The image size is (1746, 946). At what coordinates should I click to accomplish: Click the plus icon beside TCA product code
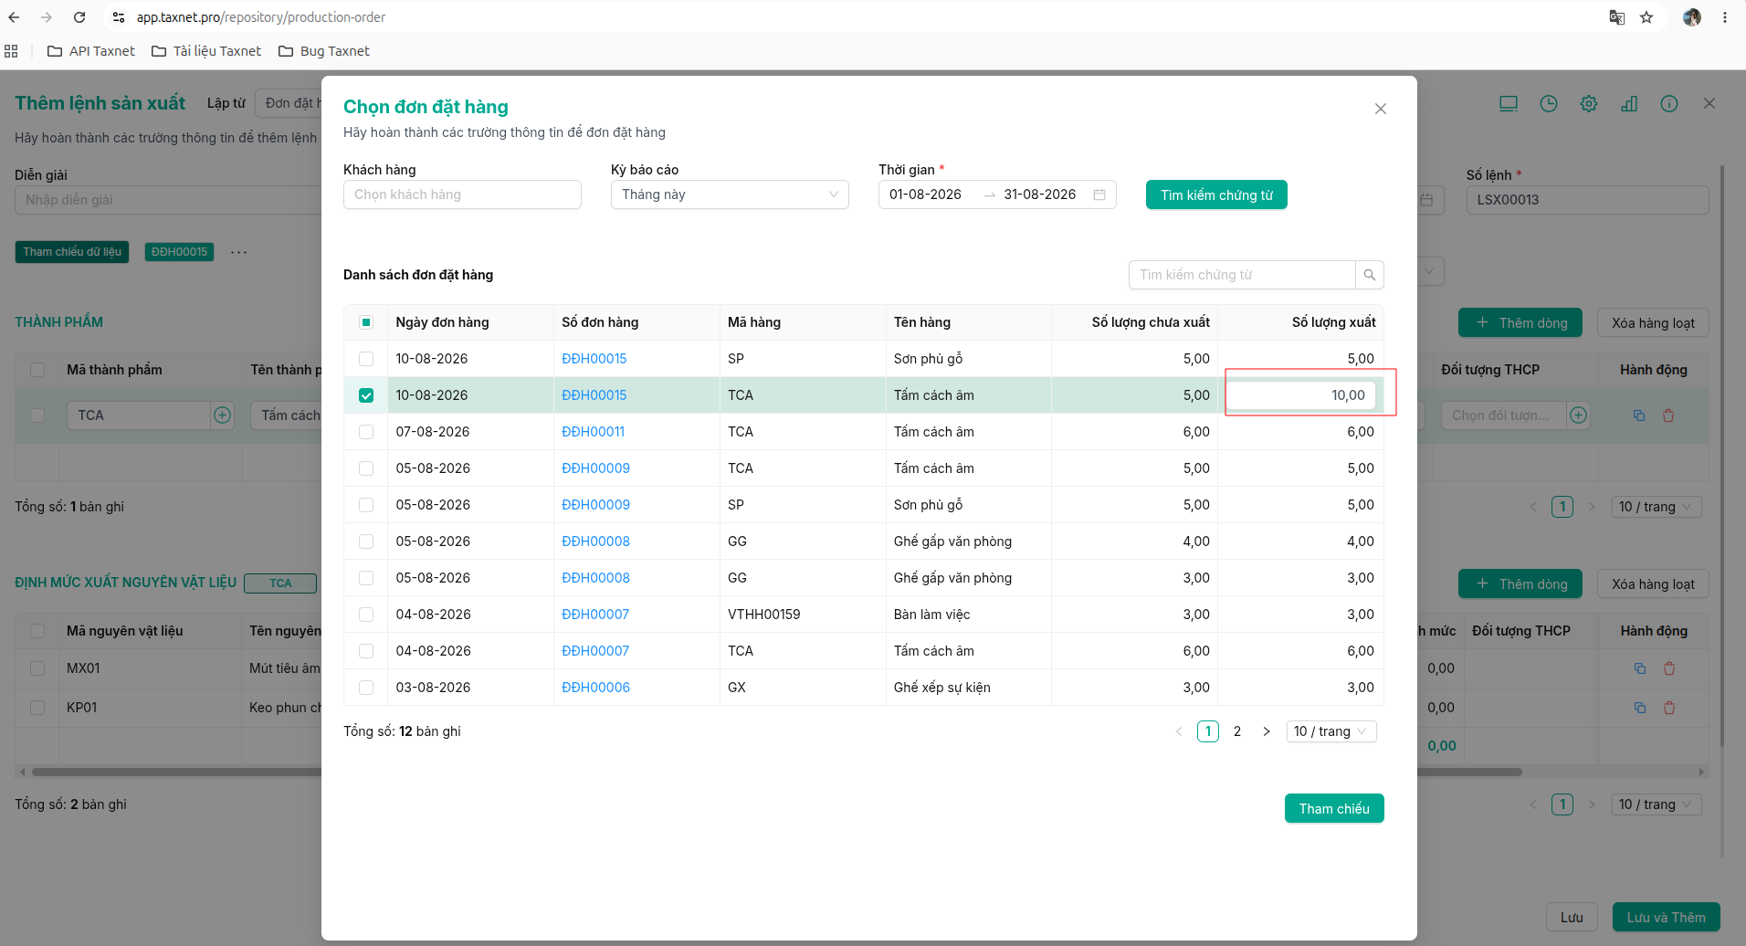click(x=222, y=415)
